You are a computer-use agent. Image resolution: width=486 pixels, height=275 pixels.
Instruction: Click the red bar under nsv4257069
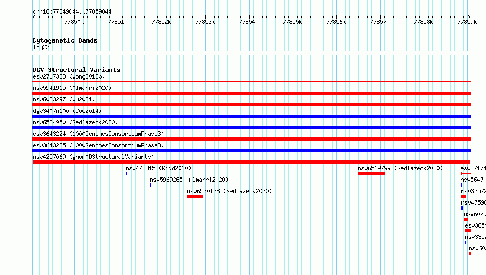251,162
